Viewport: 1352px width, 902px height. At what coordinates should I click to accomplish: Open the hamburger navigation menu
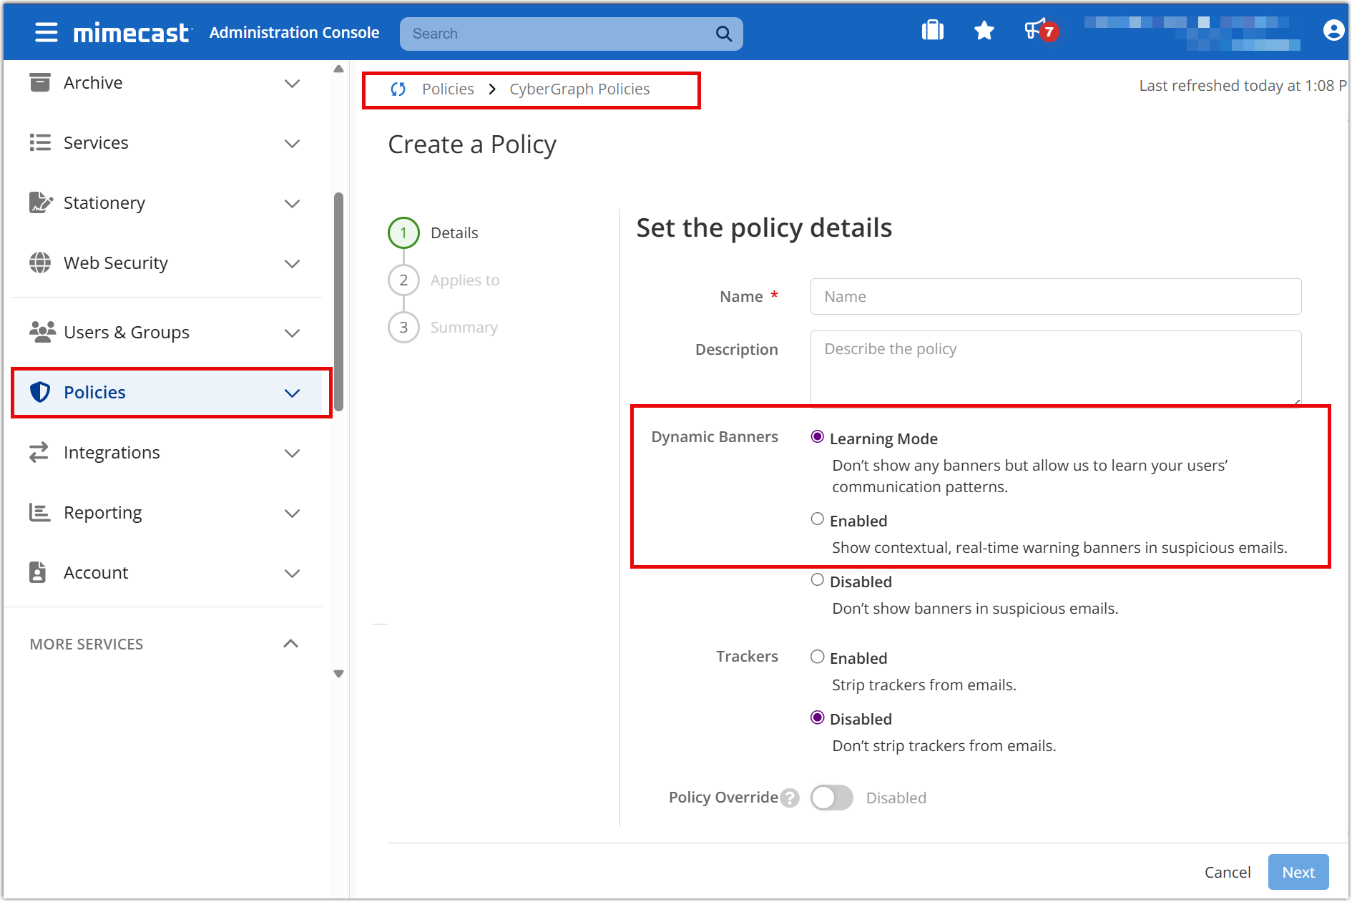pyautogui.click(x=46, y=33)
